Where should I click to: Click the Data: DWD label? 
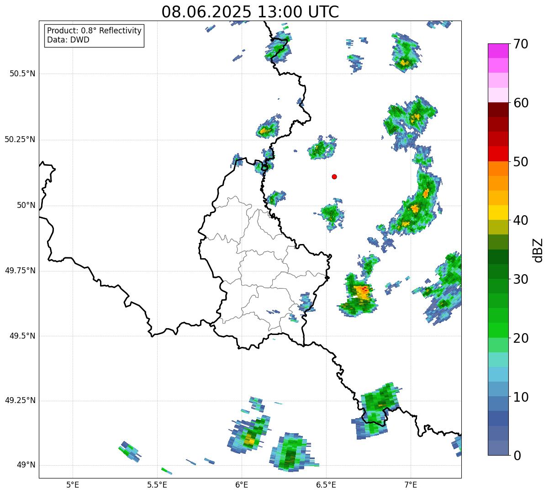68,40
